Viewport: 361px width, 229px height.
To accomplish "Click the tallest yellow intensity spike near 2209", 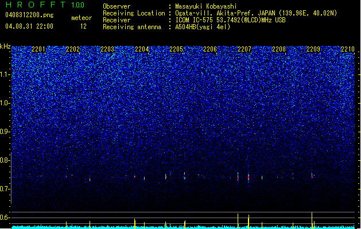I will point(312,220).
